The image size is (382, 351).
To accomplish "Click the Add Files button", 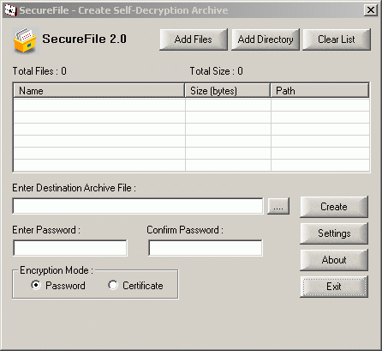I will coord(194,39).
